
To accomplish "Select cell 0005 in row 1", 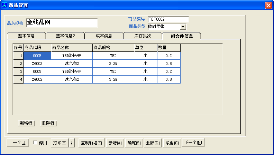I will pos(37,56).
